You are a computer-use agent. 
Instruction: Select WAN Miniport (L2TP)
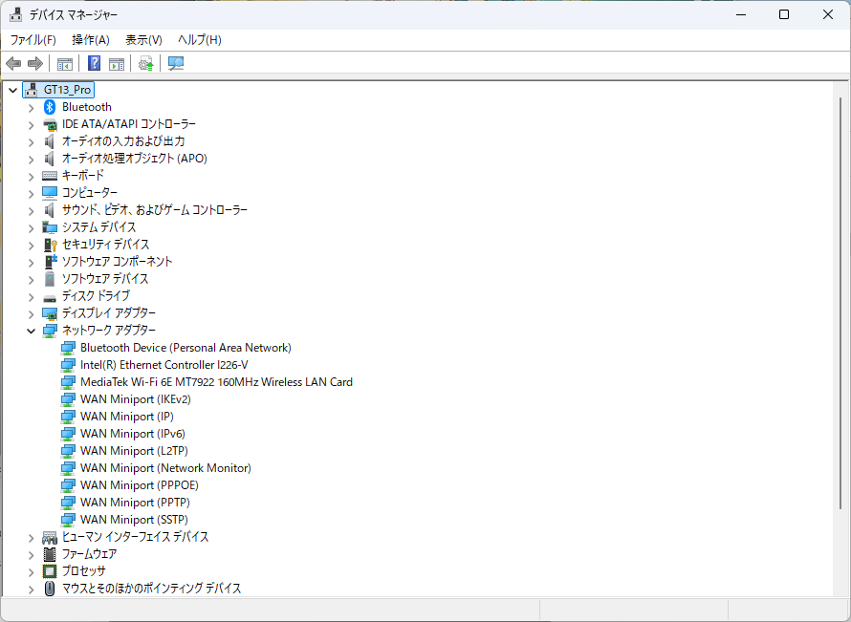[134, 451]
